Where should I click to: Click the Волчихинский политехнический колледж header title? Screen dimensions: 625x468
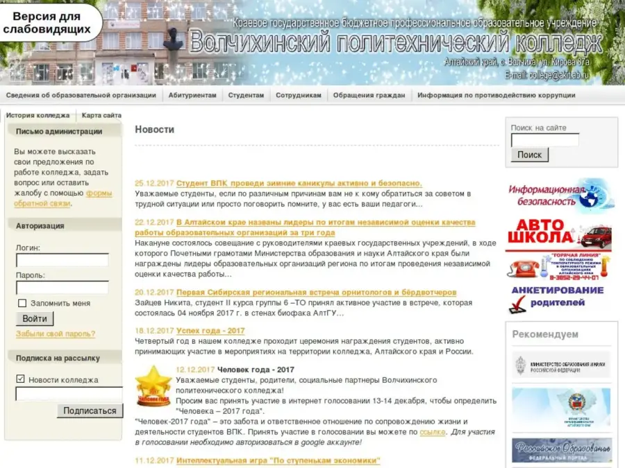pos(395,42)
